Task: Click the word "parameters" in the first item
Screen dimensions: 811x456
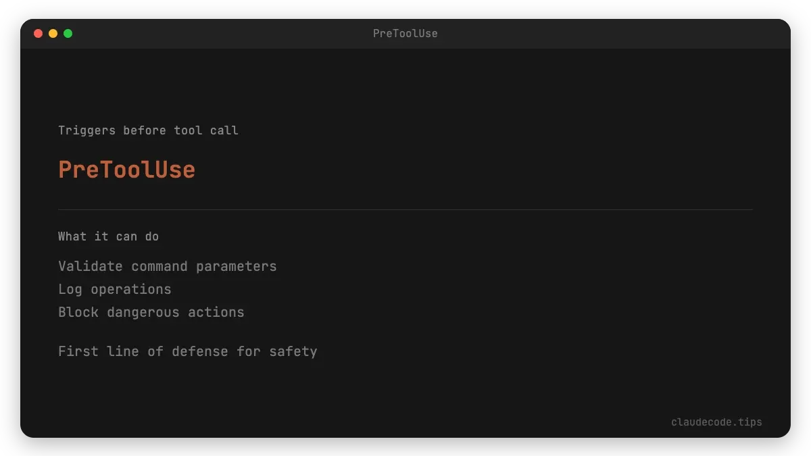Action: 237,266
